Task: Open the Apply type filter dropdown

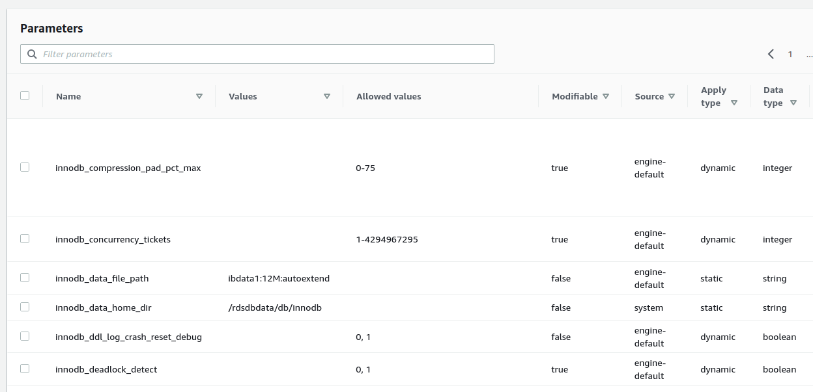Action: click(x=734, y=102)
